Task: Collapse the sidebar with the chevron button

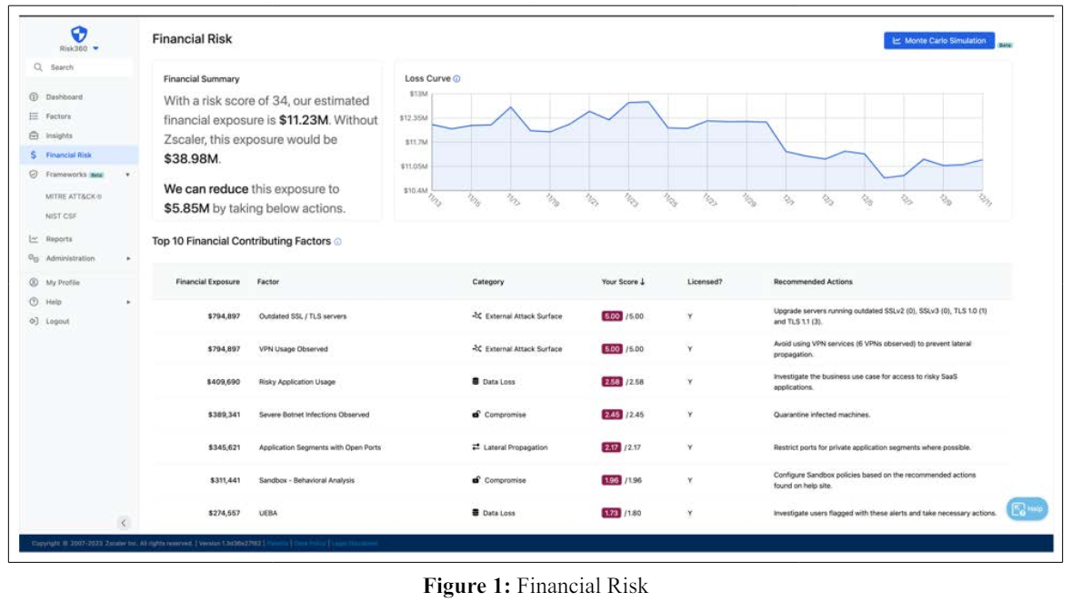Action: [124, 523]
